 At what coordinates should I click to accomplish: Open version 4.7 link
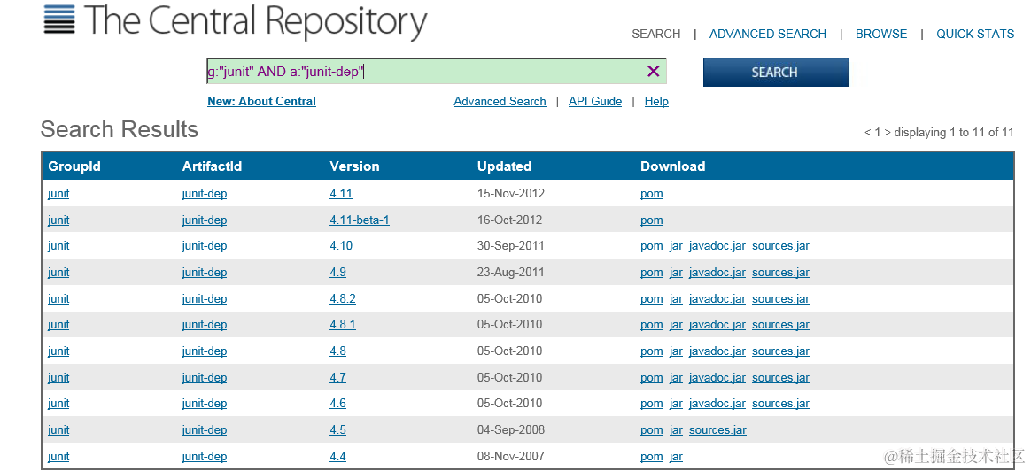tap(338, 378)
